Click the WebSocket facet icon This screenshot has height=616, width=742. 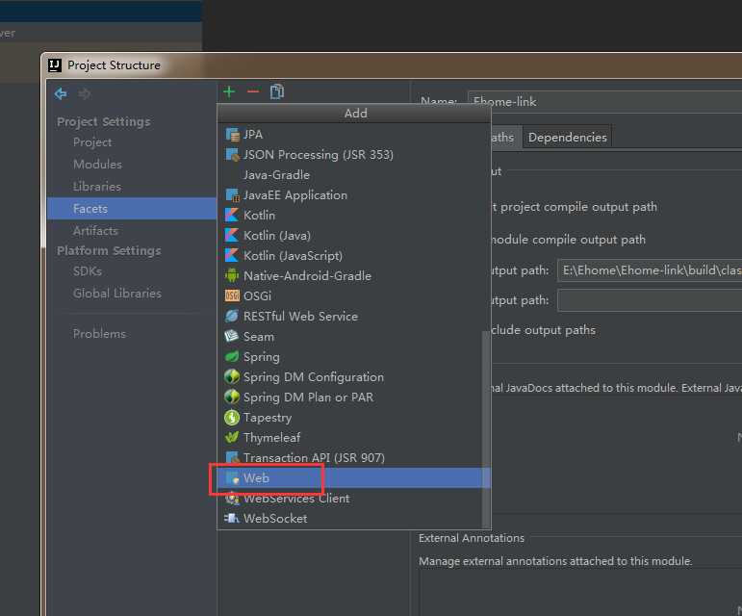tap(232, 519)
